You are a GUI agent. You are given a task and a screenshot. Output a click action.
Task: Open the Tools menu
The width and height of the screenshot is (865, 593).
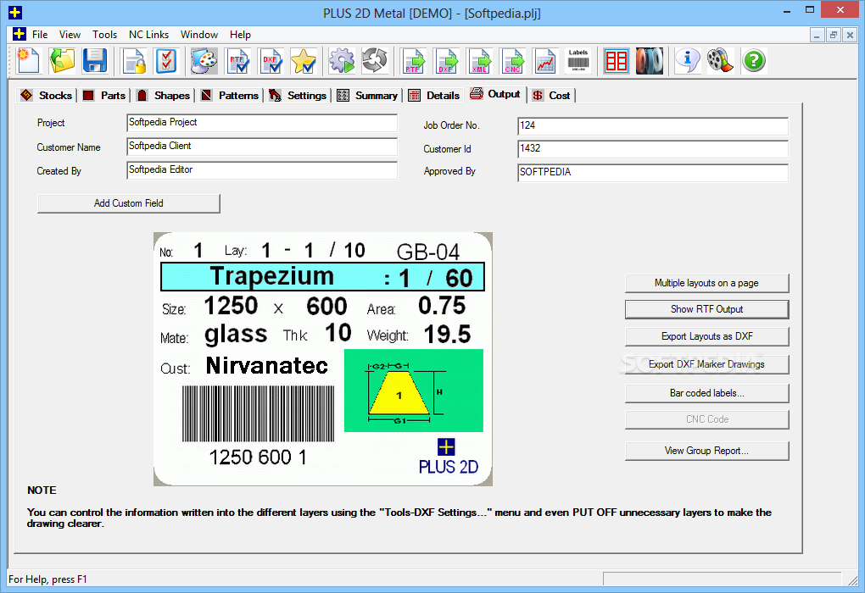click(x=105, y=34)
